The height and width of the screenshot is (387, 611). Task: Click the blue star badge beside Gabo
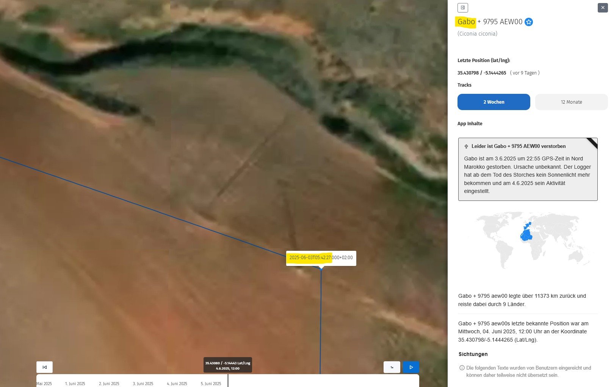(x=529, y=22)
